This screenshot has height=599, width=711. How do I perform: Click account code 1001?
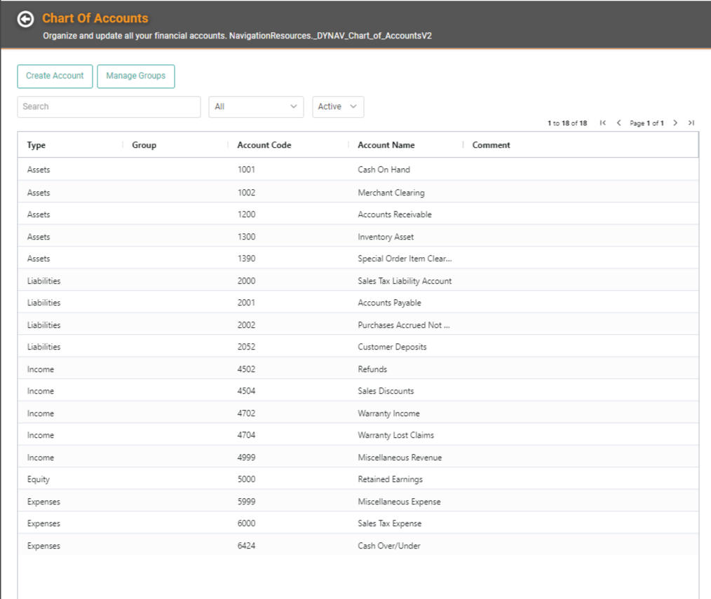[246, 170]
